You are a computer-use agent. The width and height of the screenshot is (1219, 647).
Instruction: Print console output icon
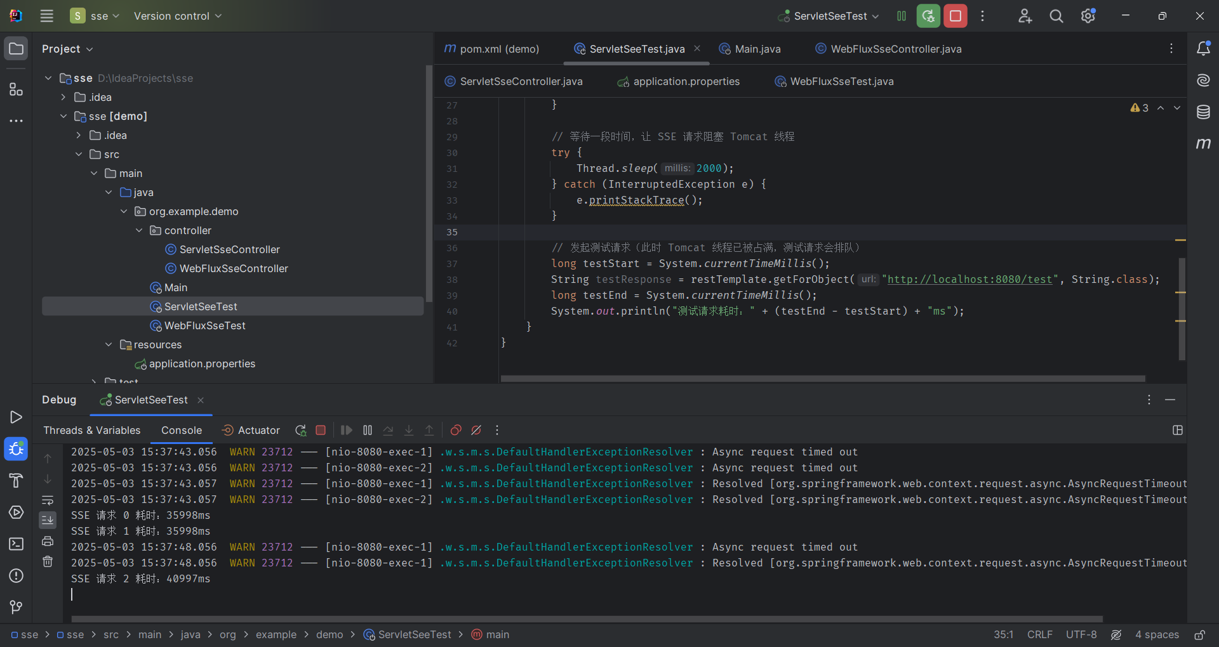click(x=48, y=541)
